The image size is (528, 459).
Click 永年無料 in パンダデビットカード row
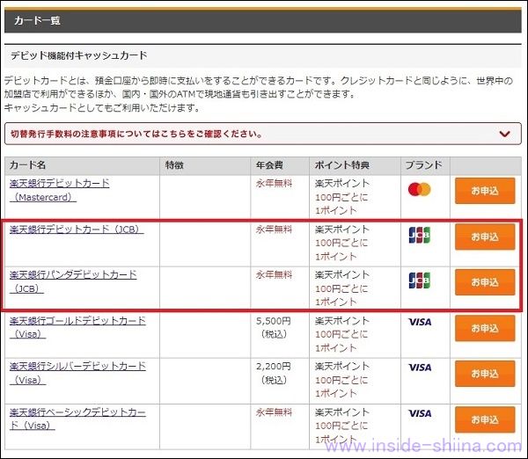[x=274, y=275]
